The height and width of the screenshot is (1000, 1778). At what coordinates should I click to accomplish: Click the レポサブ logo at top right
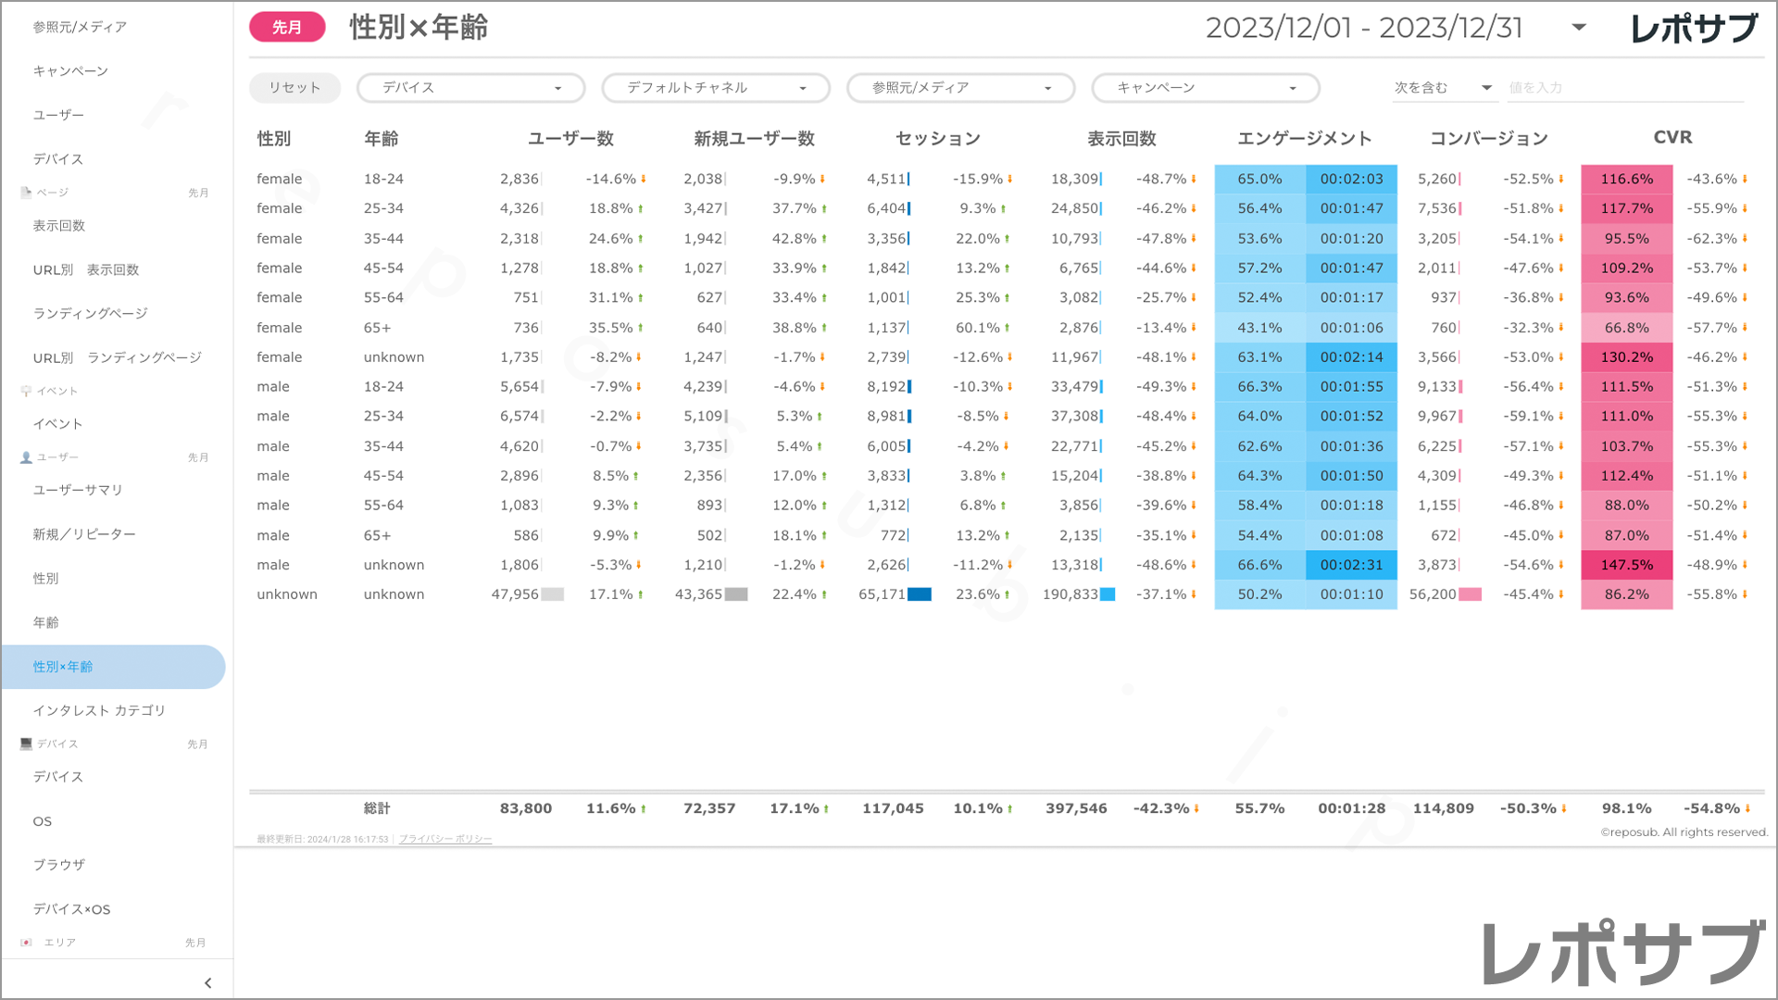(x=1693, y=28)
